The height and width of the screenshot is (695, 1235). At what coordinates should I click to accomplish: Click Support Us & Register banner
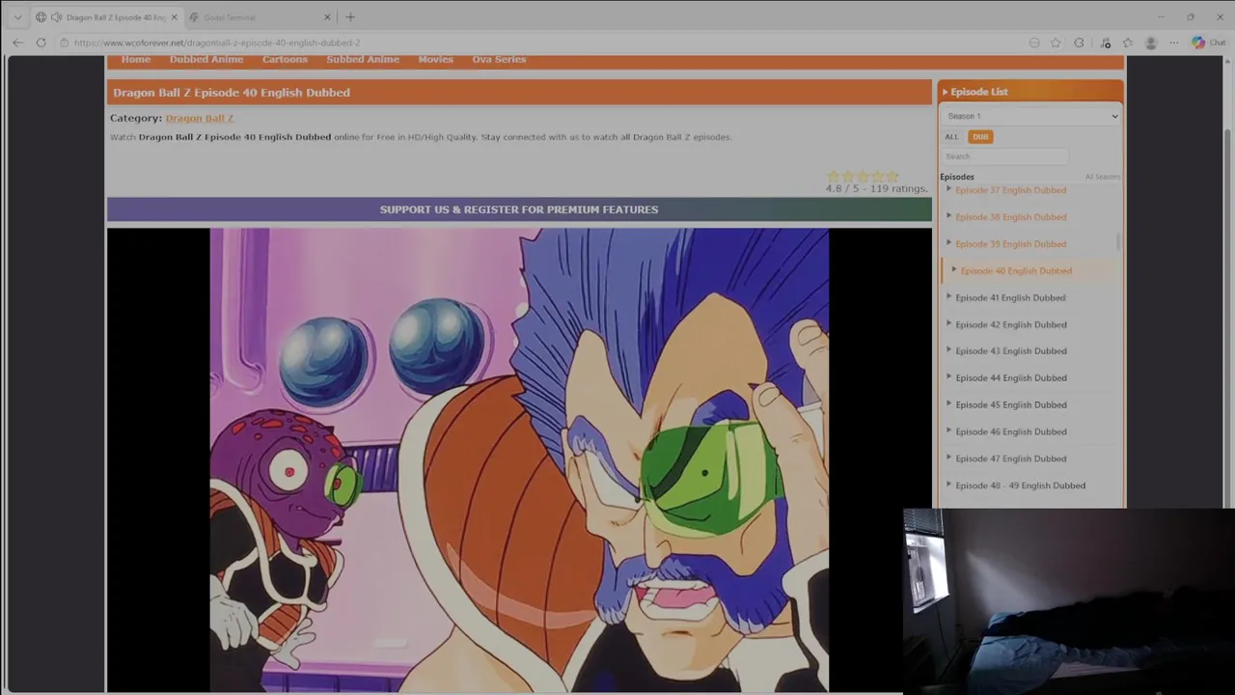519,209
